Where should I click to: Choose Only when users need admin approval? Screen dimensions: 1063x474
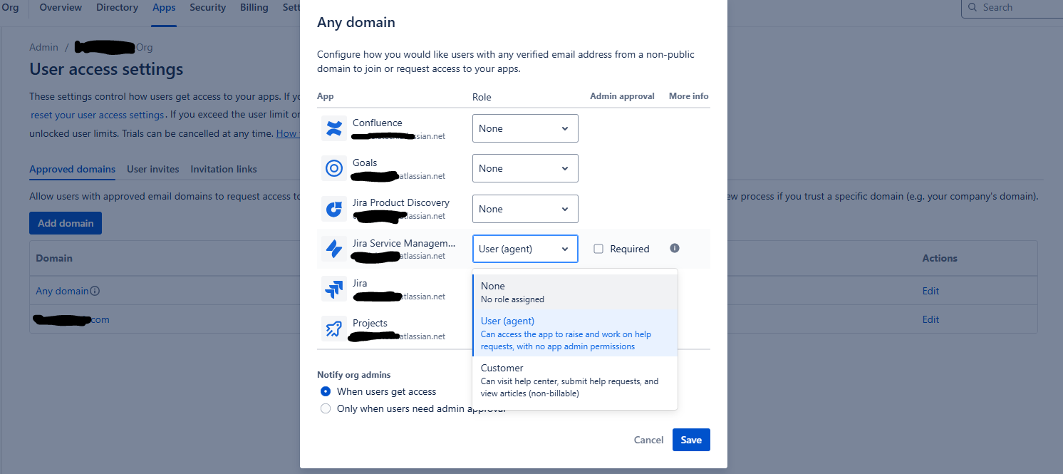(326, 408)
